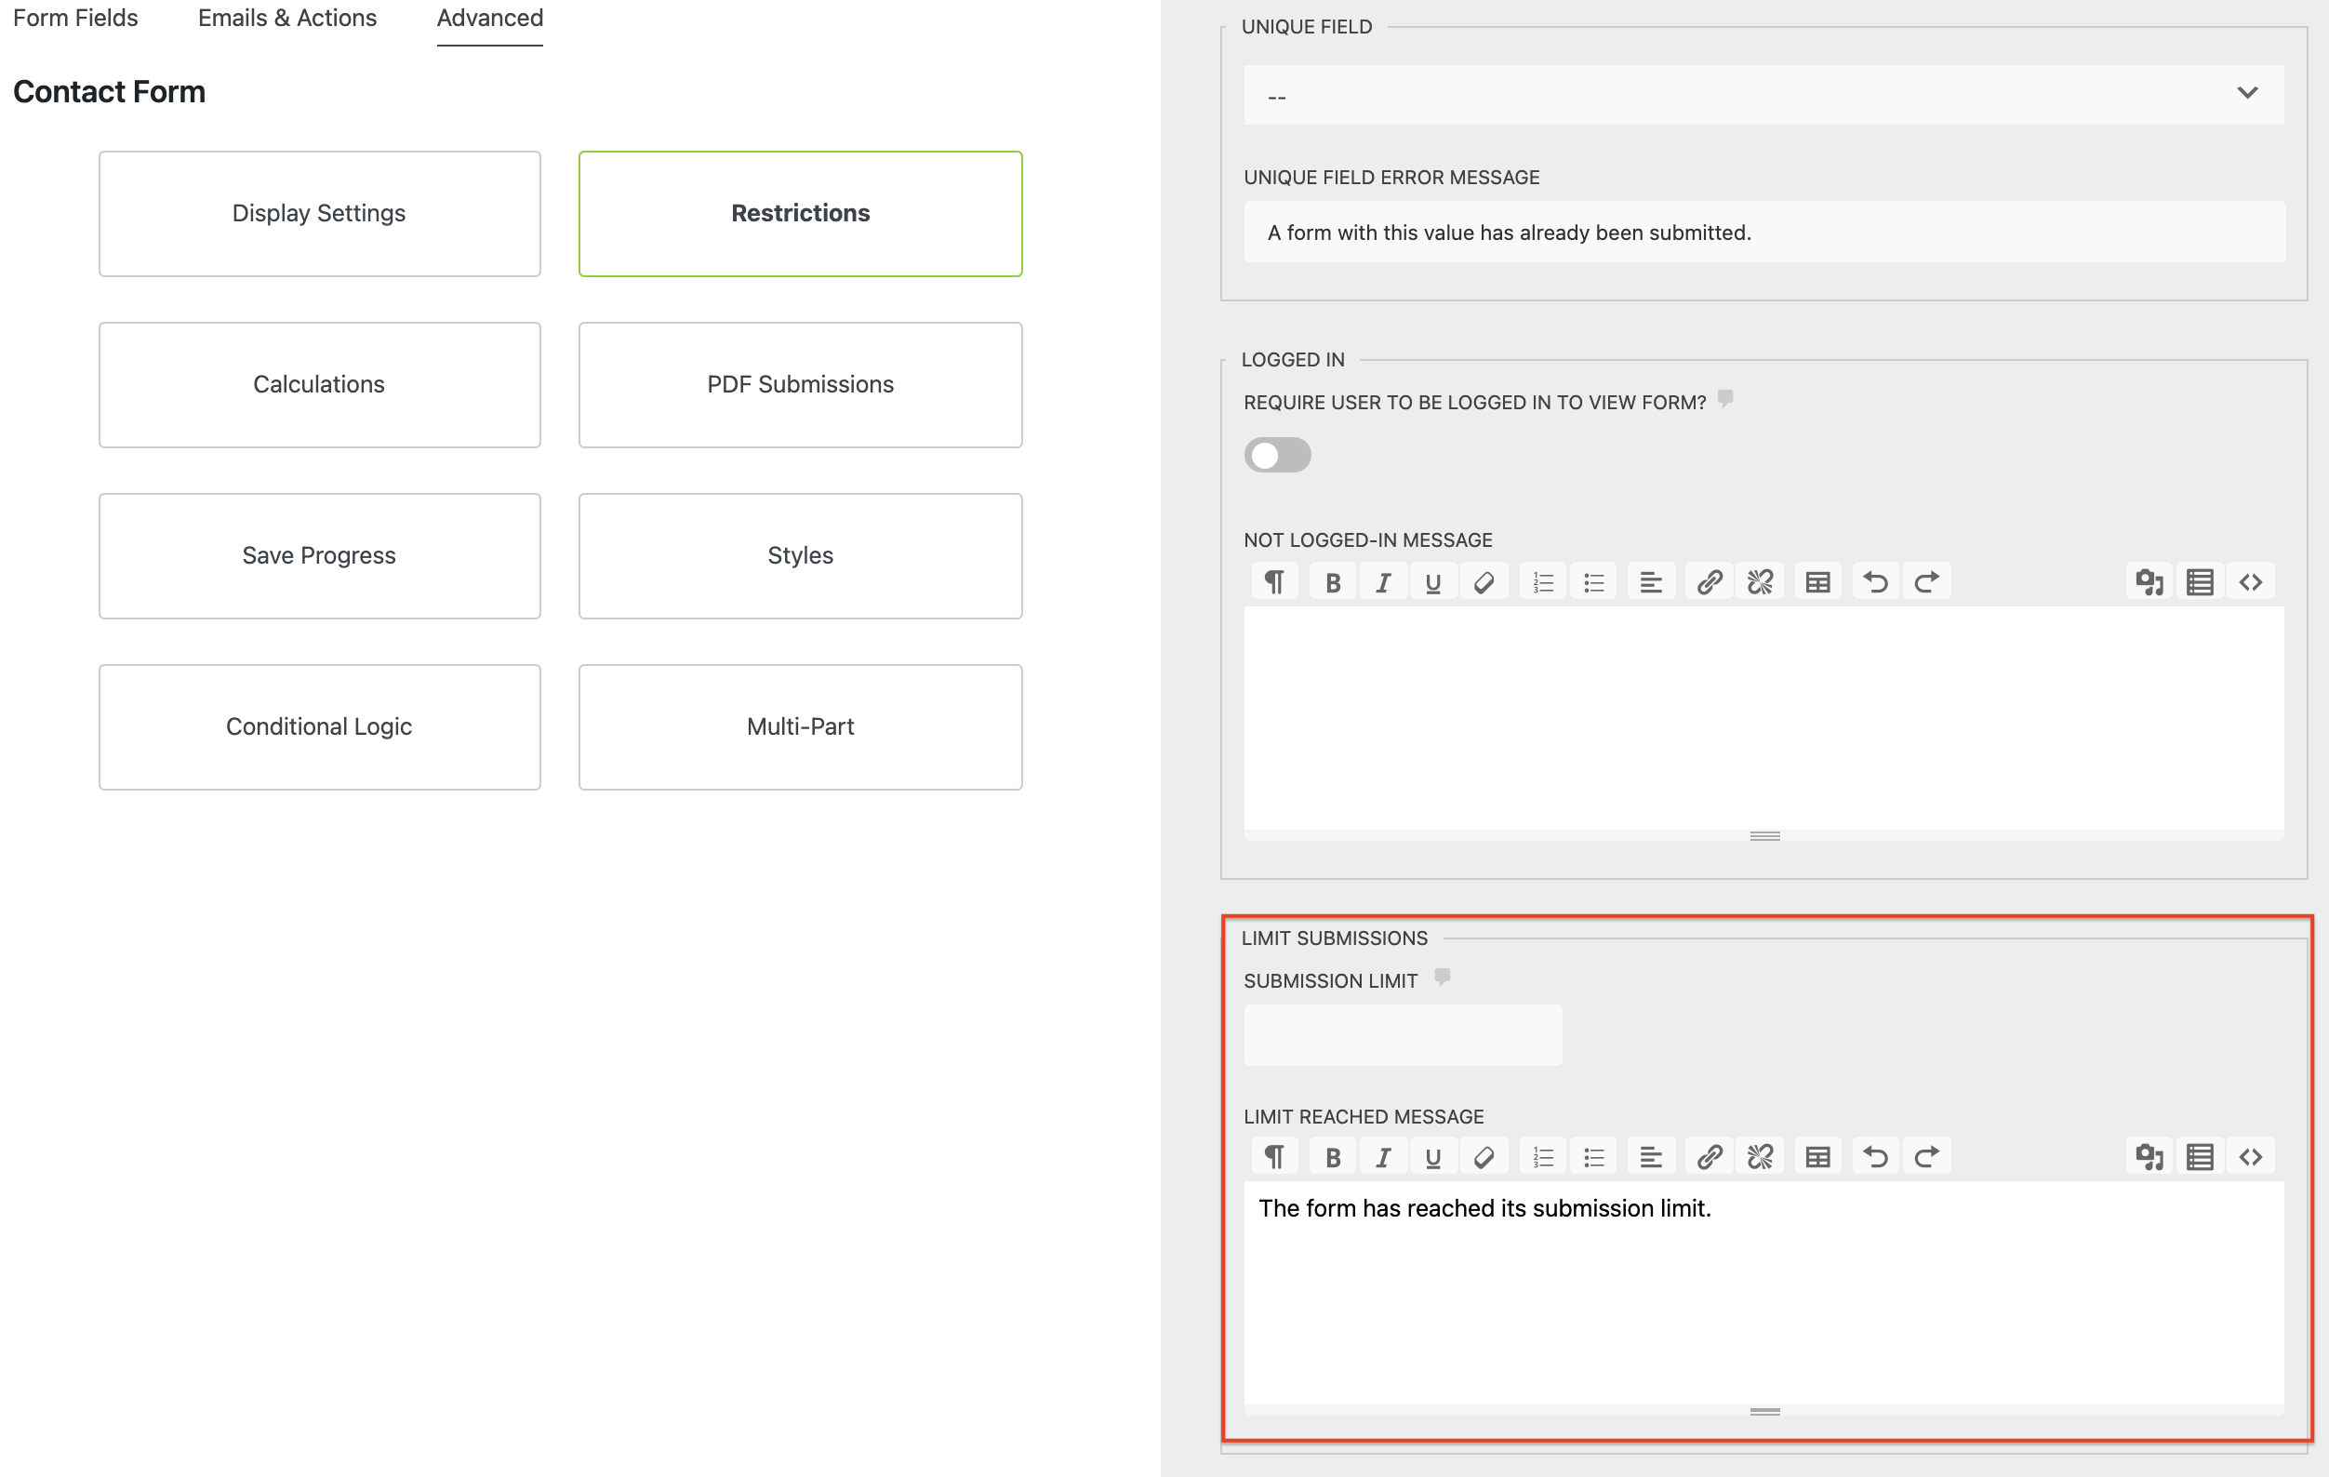Viewport: 2329px width, 1477px height.
Task: Insert link in Not Logged-In Message editor
Action: click(x=1709, y=582)
